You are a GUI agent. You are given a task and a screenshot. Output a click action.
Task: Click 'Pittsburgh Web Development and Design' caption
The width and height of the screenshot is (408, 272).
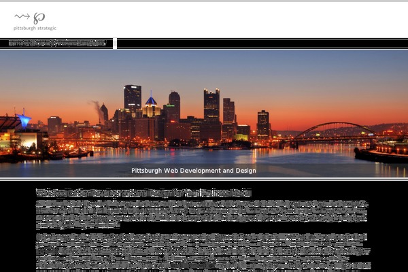(194, 171)
